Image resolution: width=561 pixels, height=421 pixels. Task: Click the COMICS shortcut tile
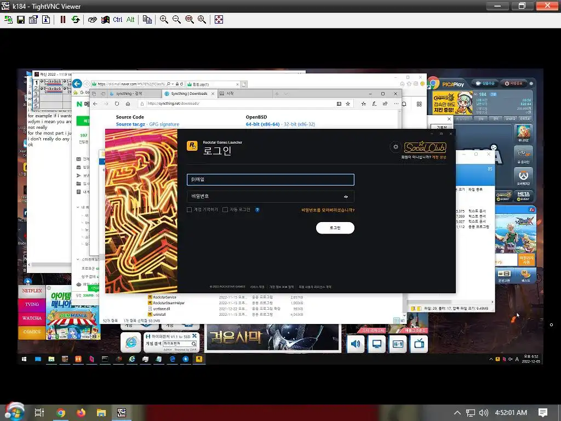(32, 332)
